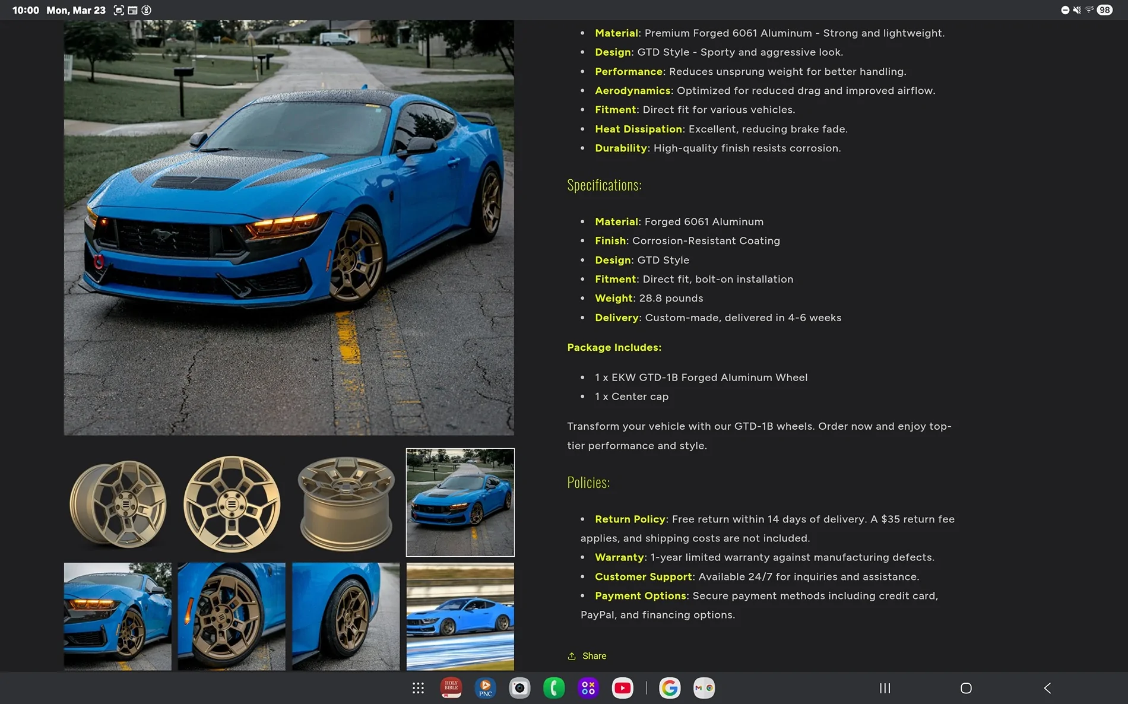Launch the Holy Bible app
This screenshot has height=704, width=1128.
451,688
